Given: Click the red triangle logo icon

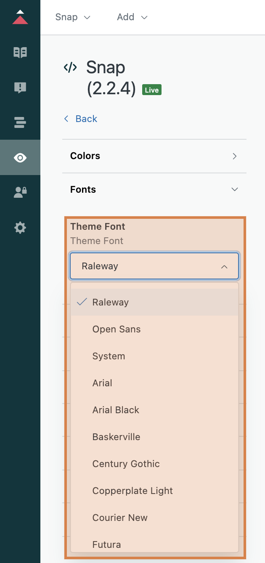Looking at the screenshot, I should (x=20, y=17).
